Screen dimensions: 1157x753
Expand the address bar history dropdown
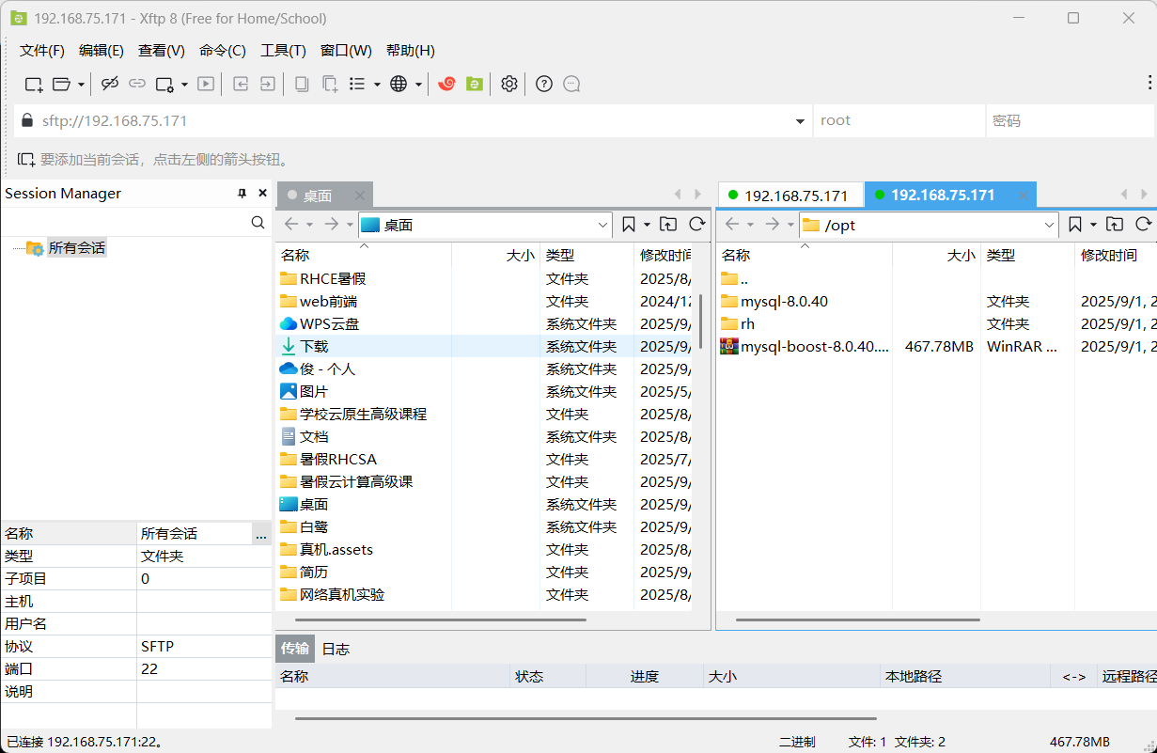tap(801, 121)
